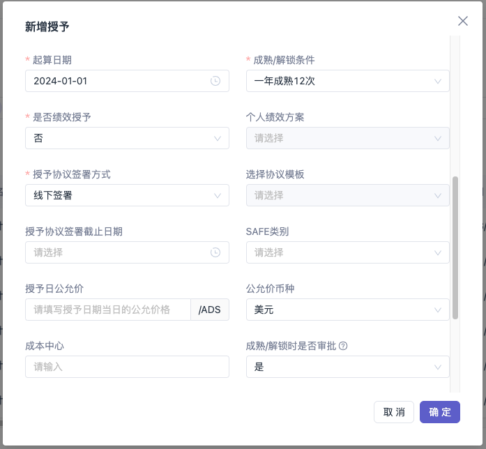486x449 pixels.
Task: Open the 选择协议模板 dropdown
Action: [347, 195]
